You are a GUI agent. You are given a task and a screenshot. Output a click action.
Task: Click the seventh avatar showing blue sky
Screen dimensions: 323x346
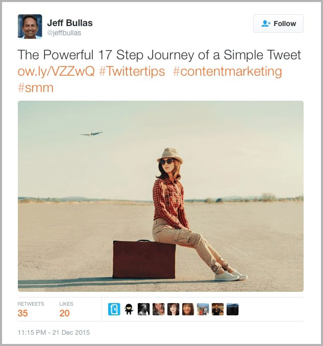point(203,309)
